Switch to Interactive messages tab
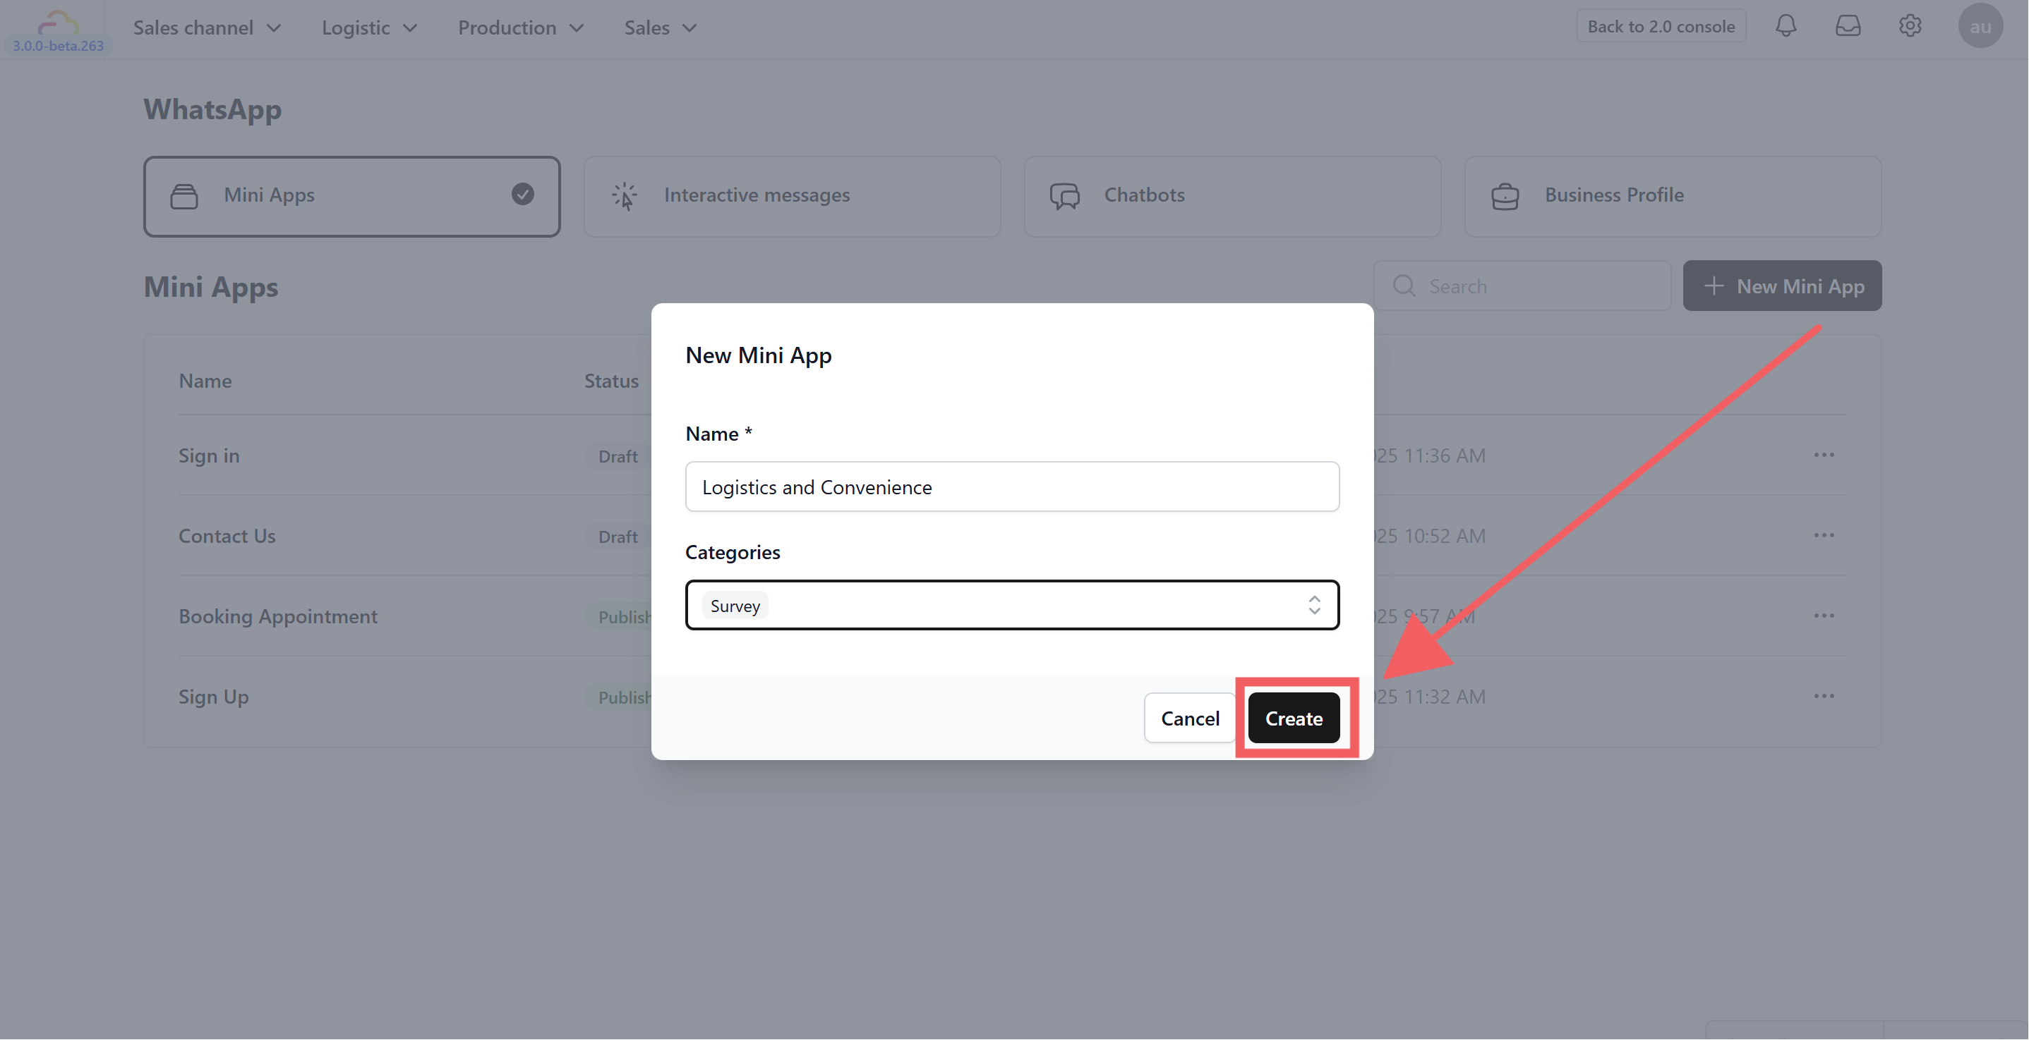Viewport: 2029px width, 1040px height. [792, 196]
